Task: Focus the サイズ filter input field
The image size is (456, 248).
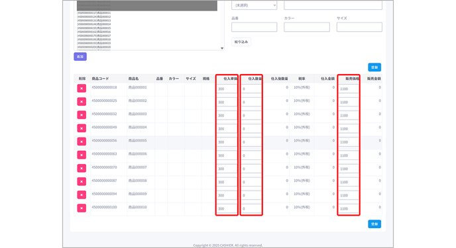Action: tap(359, 27)
